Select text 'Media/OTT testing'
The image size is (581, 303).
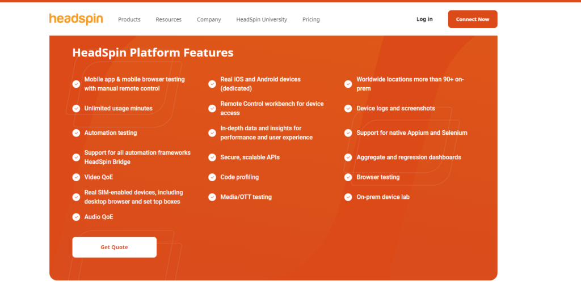click(x=246, y=197)
